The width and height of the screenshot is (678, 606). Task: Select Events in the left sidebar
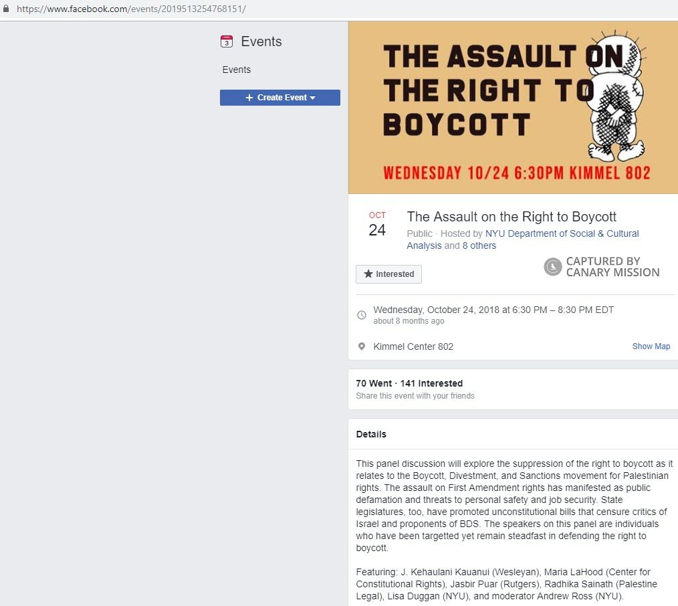236,70
